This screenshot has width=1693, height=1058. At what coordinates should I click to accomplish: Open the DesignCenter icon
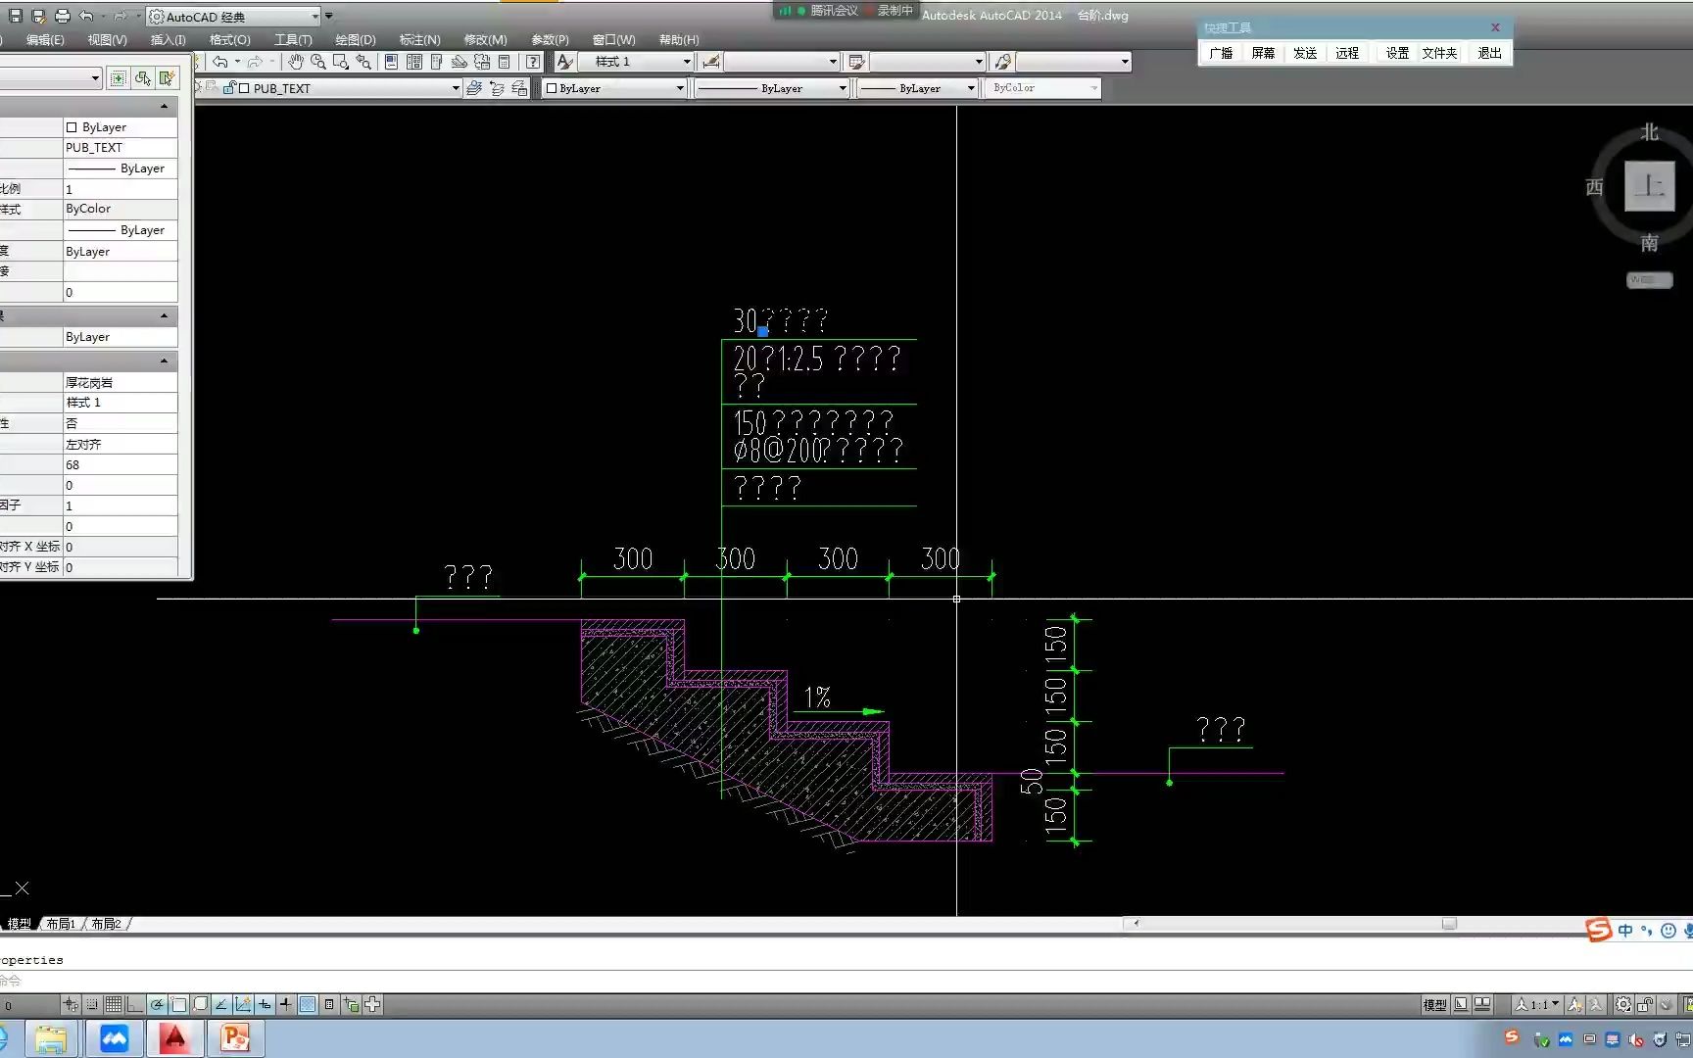(413, 62)
